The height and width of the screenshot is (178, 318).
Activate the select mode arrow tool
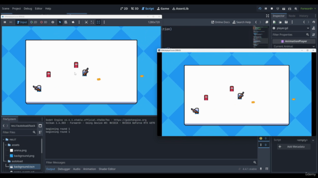pos(60,22)
